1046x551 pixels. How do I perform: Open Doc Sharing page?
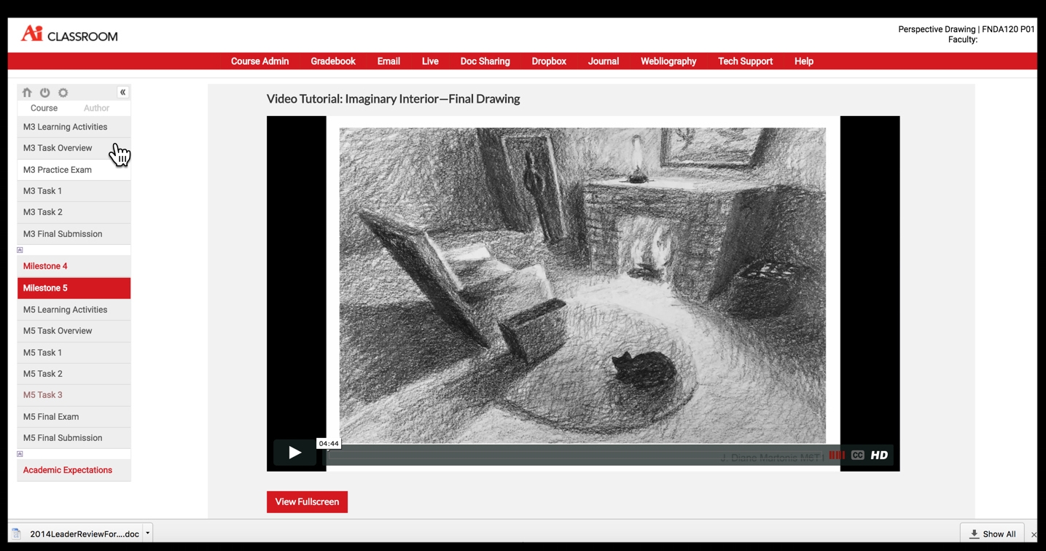(x=485, y=61)
